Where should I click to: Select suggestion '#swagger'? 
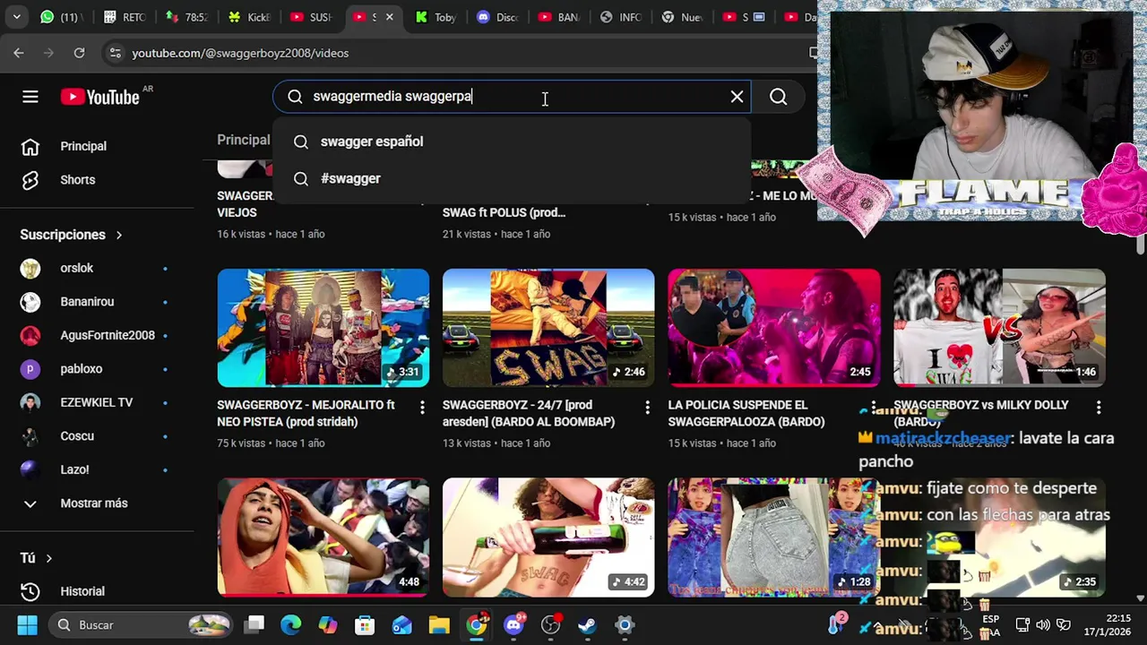click(512, 178)
